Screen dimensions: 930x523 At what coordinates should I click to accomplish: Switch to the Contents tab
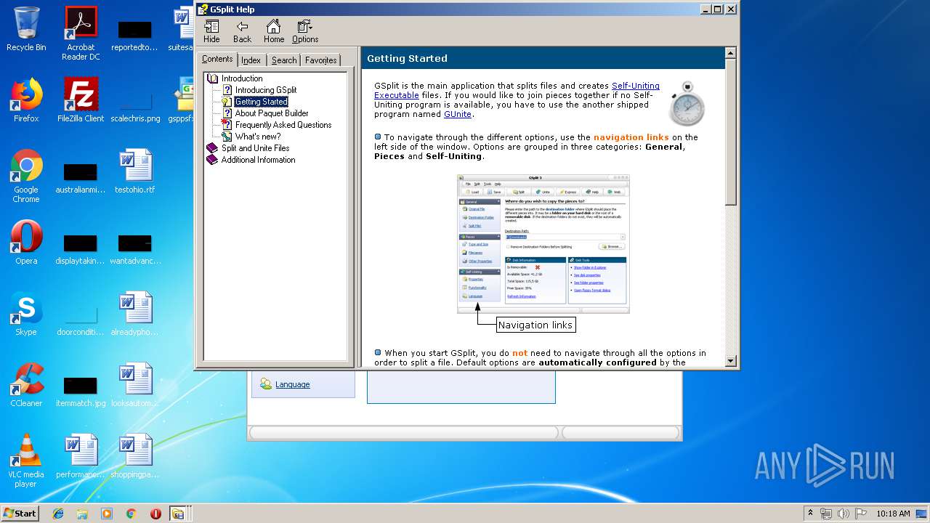tap(217, 59)
